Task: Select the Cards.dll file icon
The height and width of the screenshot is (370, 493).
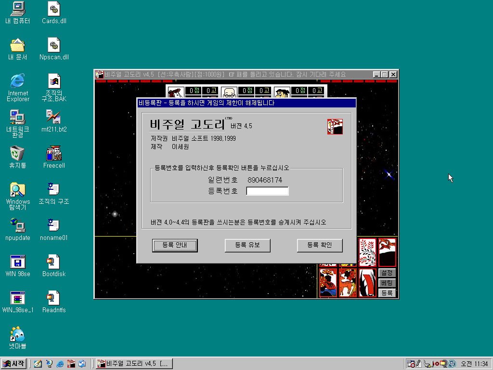Action: tap(54, 13)
